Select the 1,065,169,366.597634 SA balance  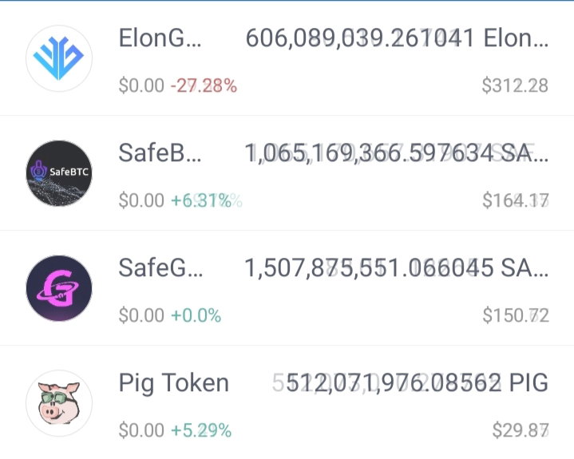(397, 153)
